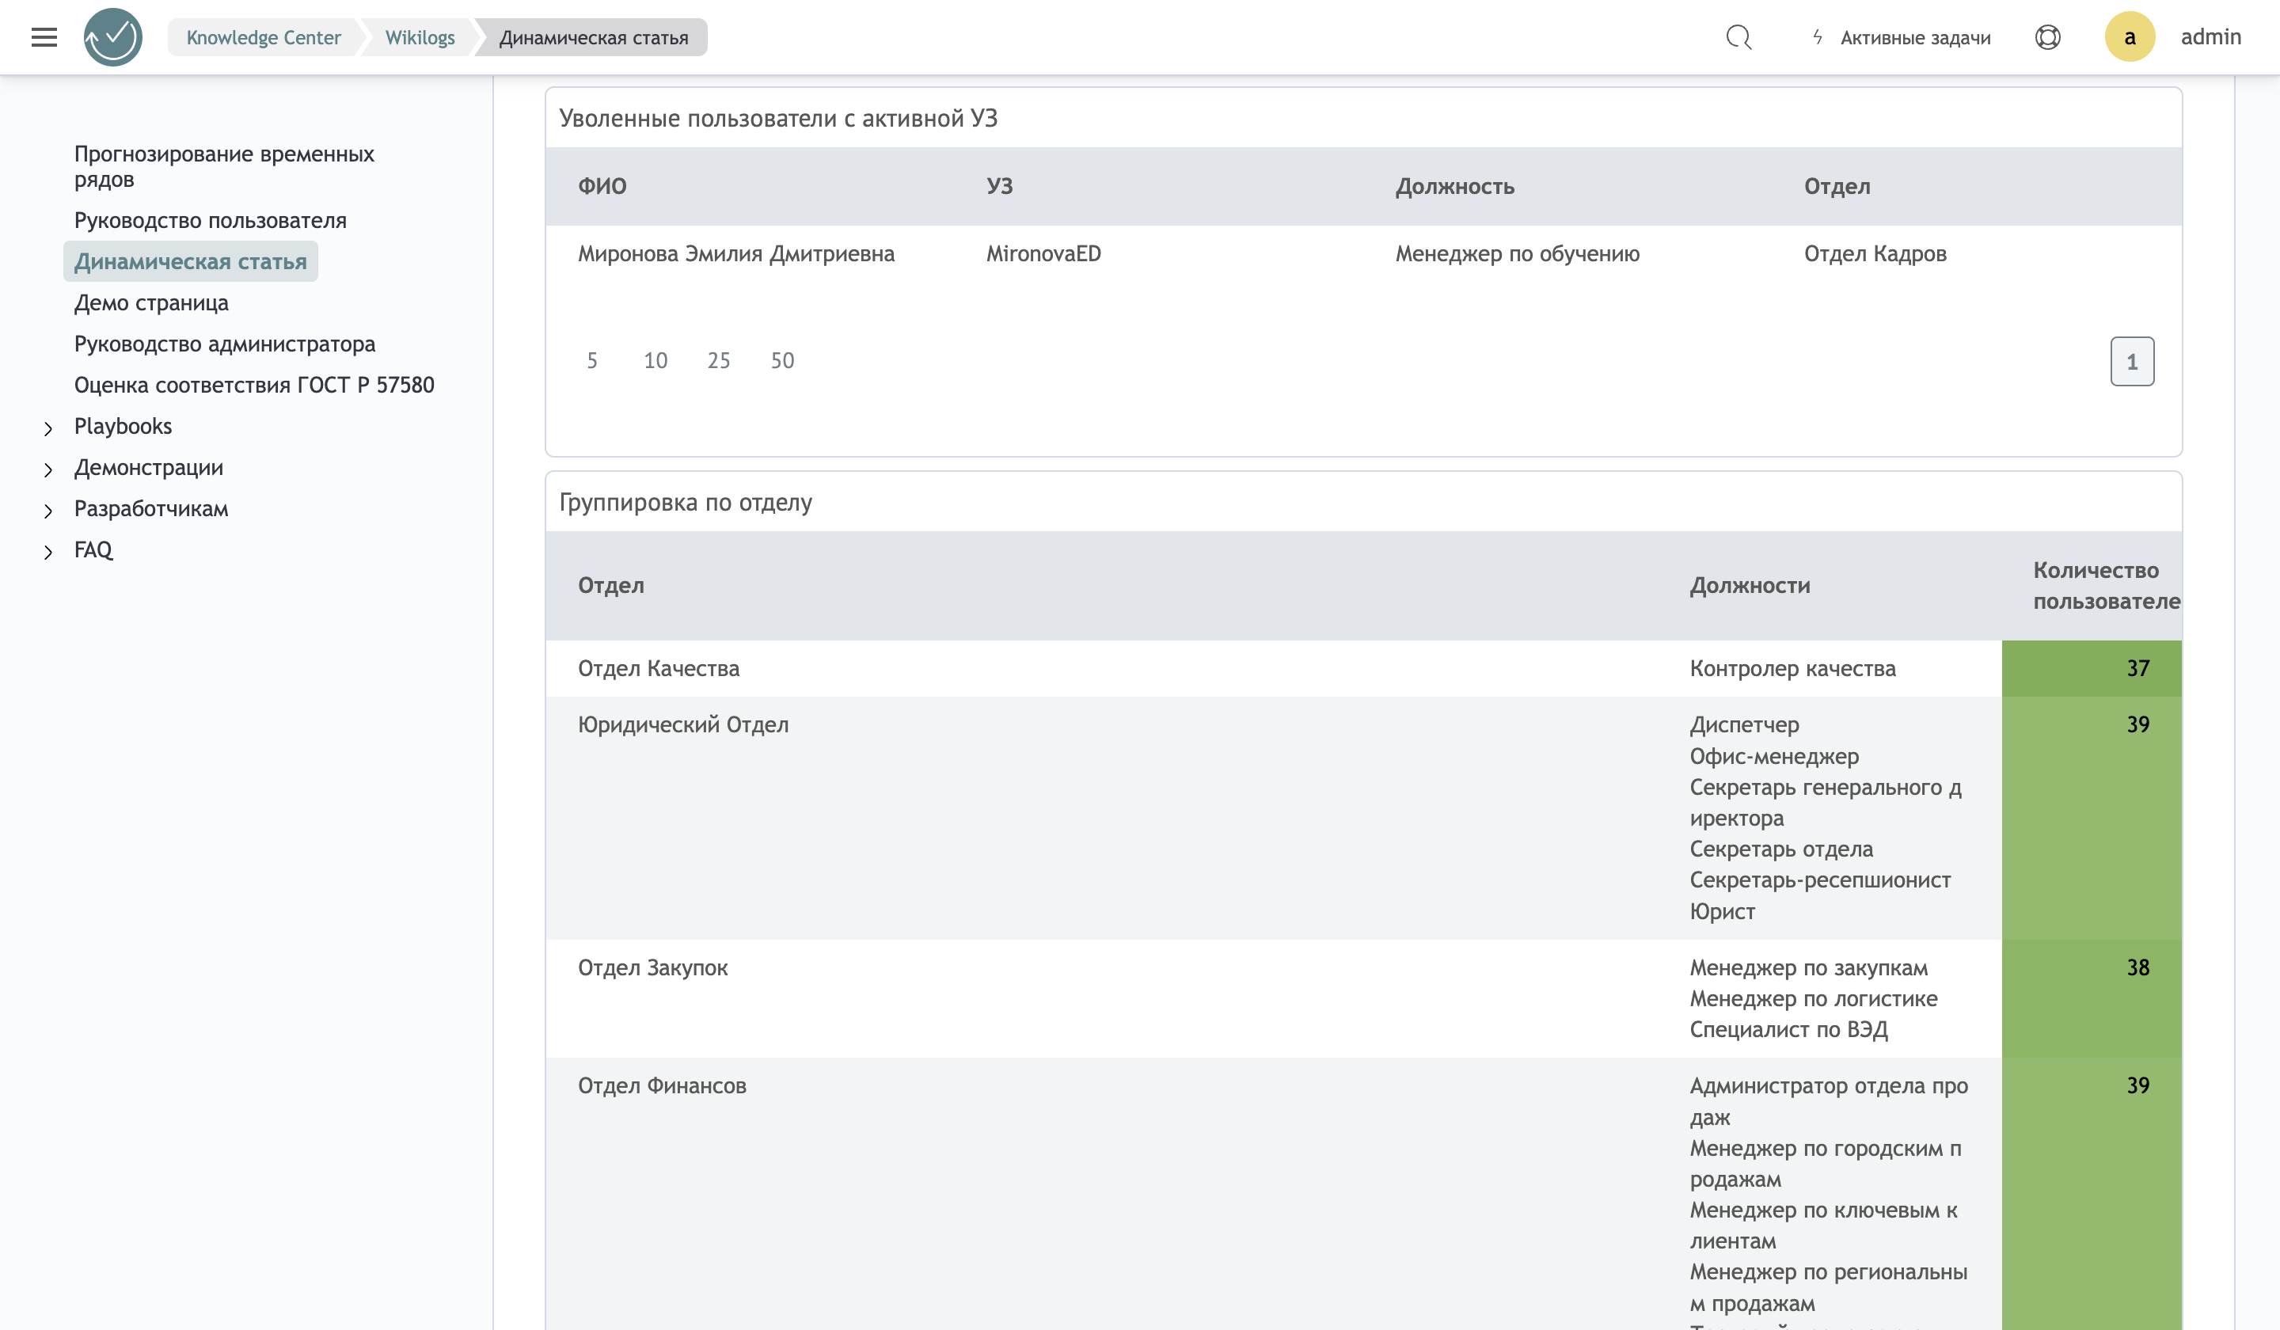Open Прогнозирование временных рядов article

click(223, 166)
